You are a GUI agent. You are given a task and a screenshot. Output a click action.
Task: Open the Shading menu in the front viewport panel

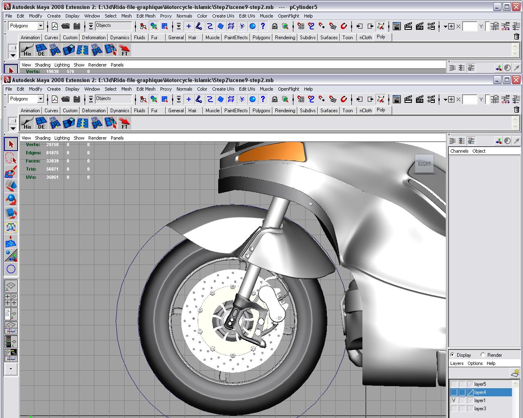pyautogui.click(x=42, y=138)
